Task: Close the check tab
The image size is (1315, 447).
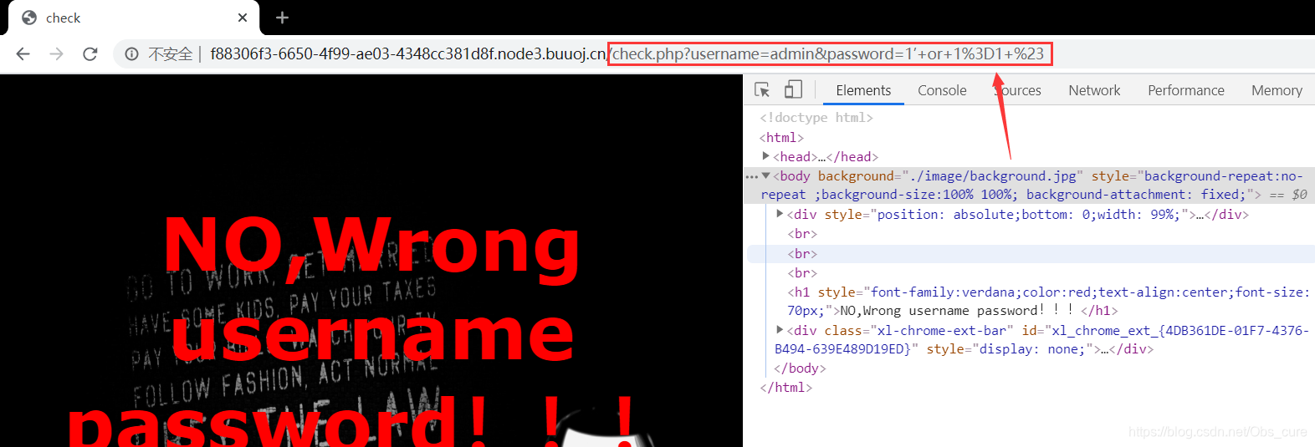Action: [243, 18]
